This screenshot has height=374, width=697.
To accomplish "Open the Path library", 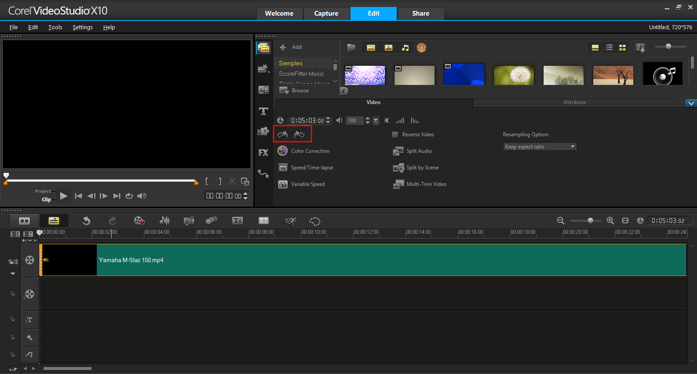I will pos(263,174).
